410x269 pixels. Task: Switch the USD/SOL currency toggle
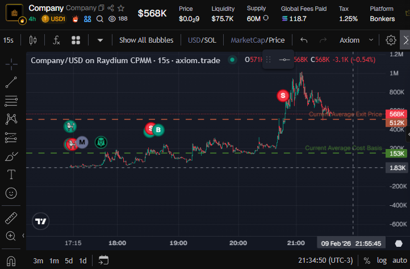202,40
